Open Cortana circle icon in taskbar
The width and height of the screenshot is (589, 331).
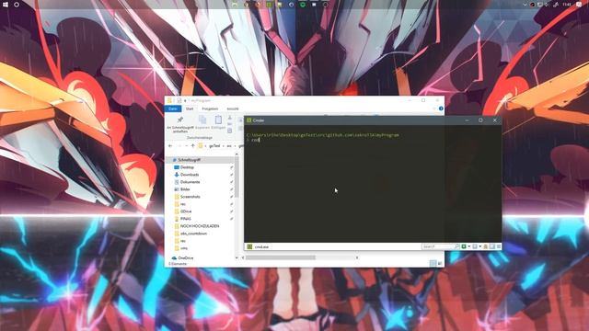(17, 5)
